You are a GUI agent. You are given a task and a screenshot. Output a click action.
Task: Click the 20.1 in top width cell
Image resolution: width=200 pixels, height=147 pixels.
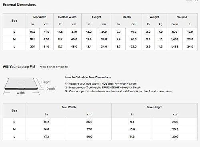[32, 46]
